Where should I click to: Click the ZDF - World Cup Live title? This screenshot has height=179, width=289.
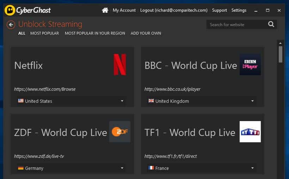click(61, 132)
